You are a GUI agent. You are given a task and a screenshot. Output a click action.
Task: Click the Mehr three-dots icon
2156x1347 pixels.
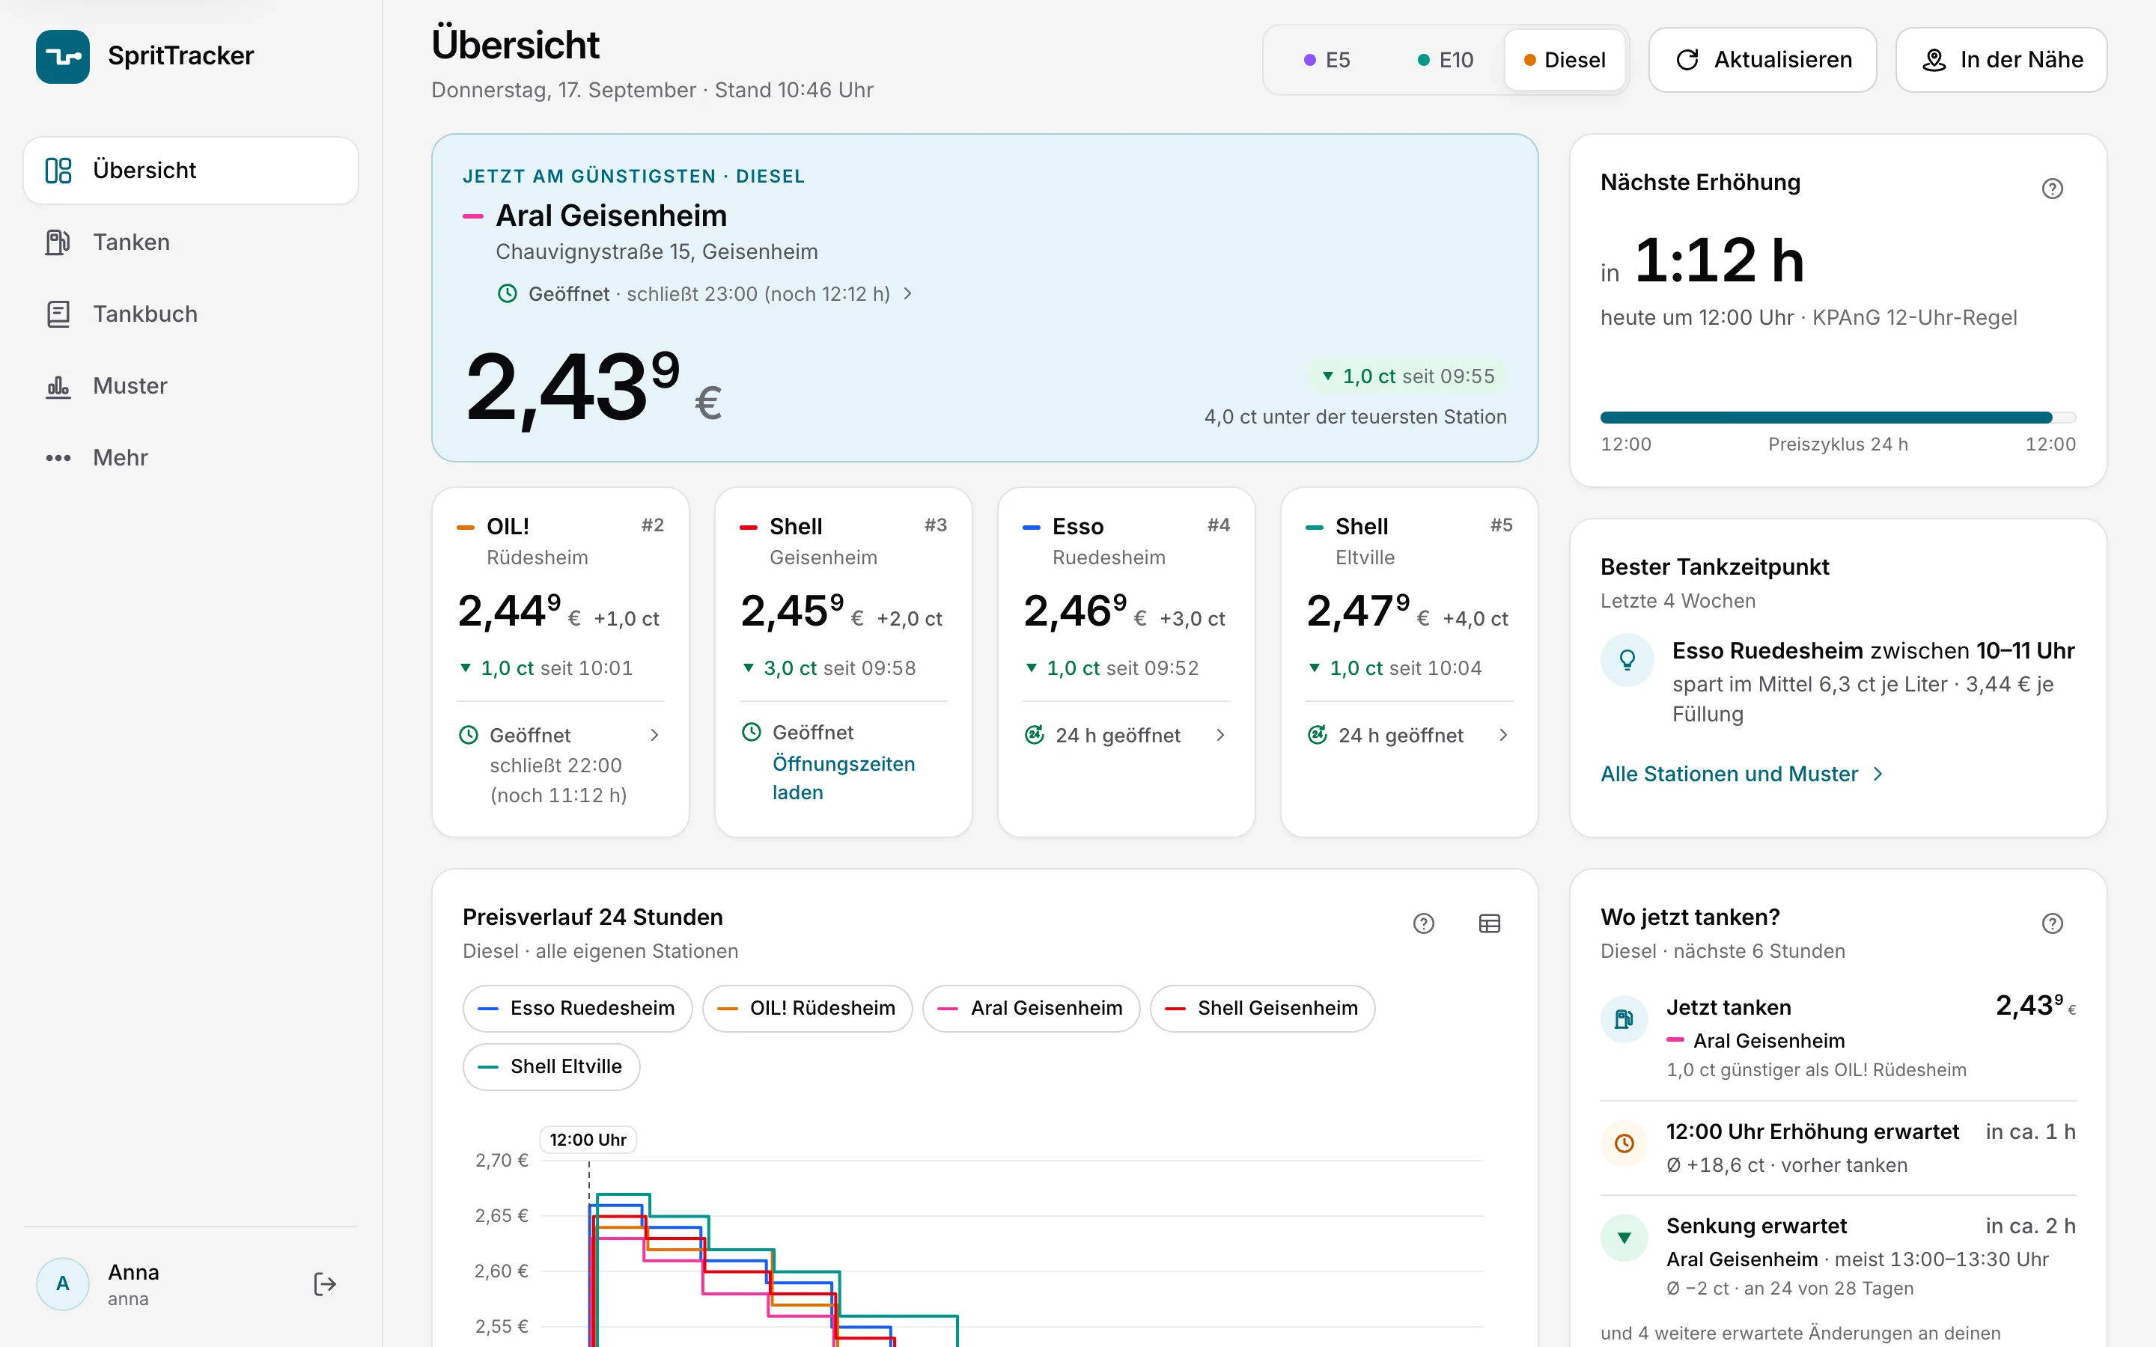point(58,458)
